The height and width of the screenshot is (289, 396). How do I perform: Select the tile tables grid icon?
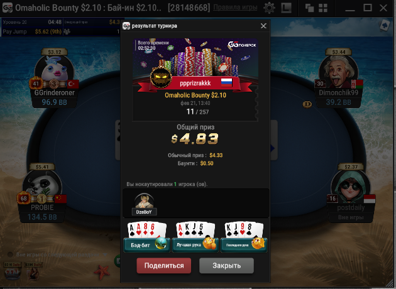click(323, 8)
